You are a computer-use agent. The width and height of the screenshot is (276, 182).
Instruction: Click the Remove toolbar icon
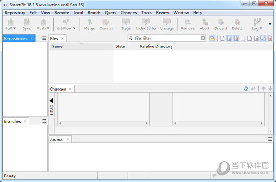tap(188, 22)
